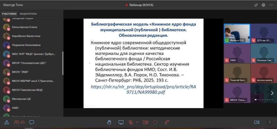The image size is (277, 129).
Task: Select Наталья Сав... video tile
Action: (x=264, y=53)
